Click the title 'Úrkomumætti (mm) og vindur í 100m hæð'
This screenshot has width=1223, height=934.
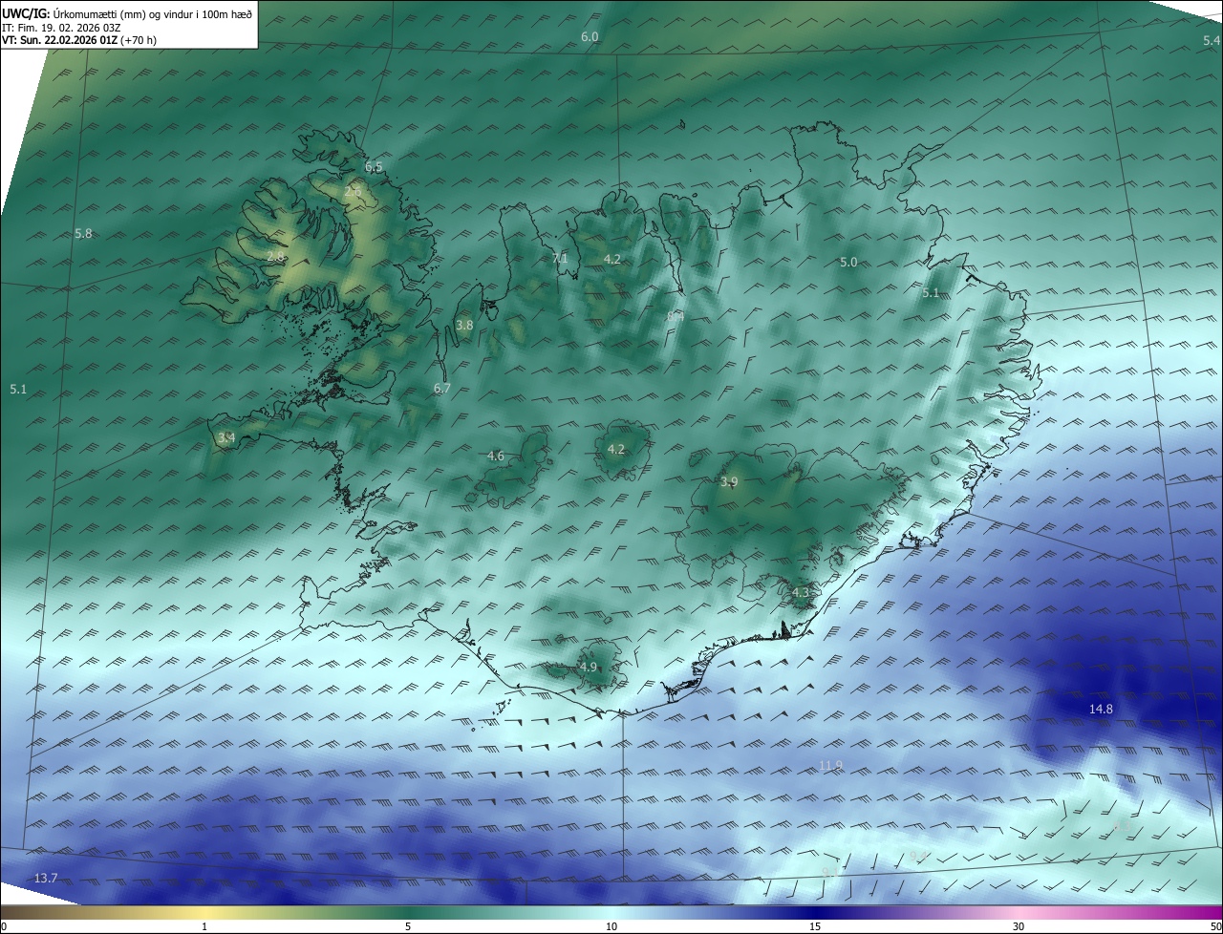pos(153,13)
